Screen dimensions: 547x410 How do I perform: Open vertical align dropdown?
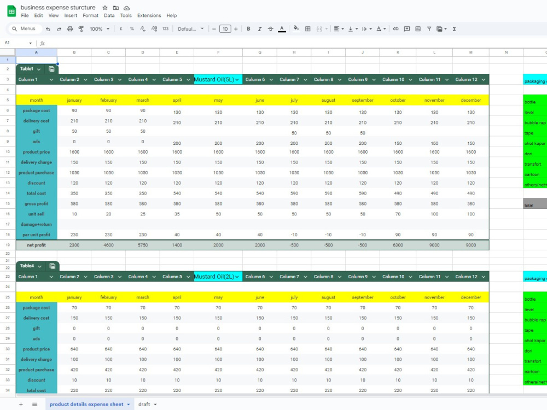(x=353, y=29)
